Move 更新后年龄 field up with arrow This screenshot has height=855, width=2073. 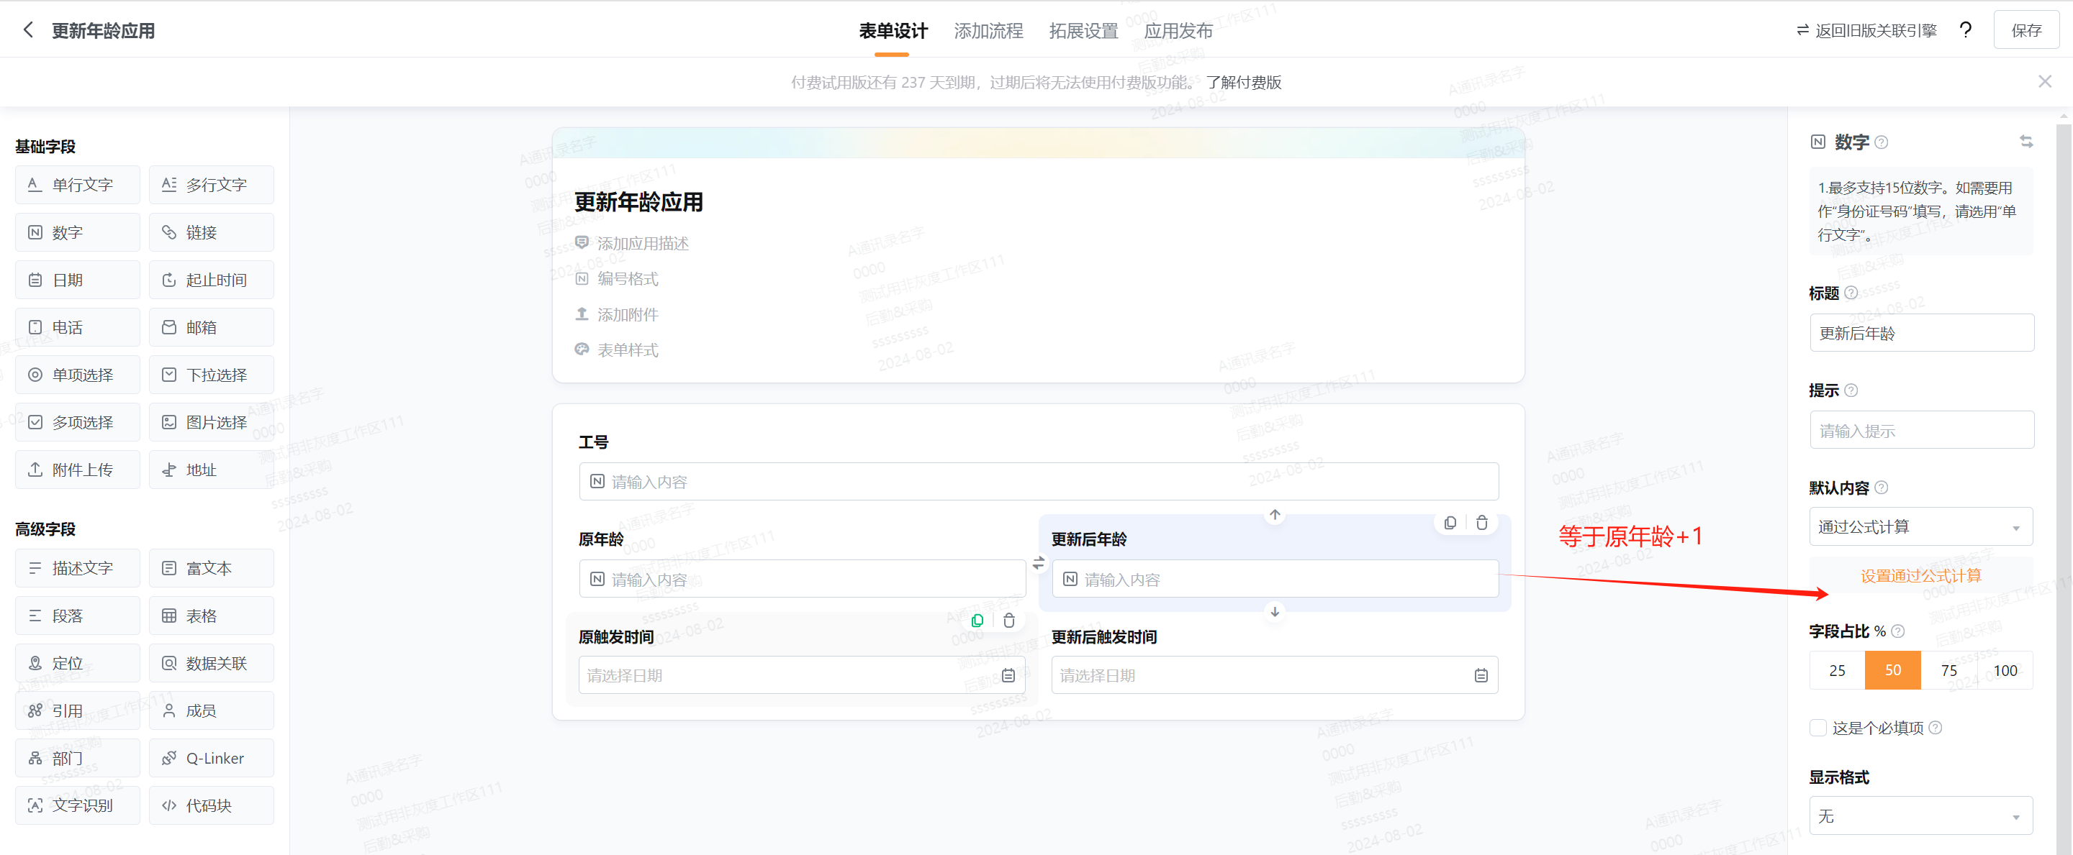1275,515
